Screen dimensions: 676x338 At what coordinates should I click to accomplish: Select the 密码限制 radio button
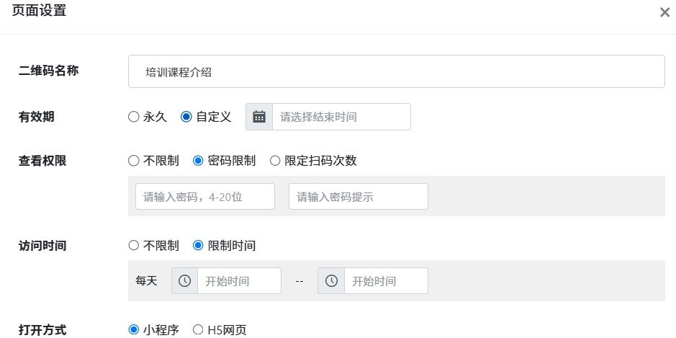pyautogui.click(x=199, y=161)
